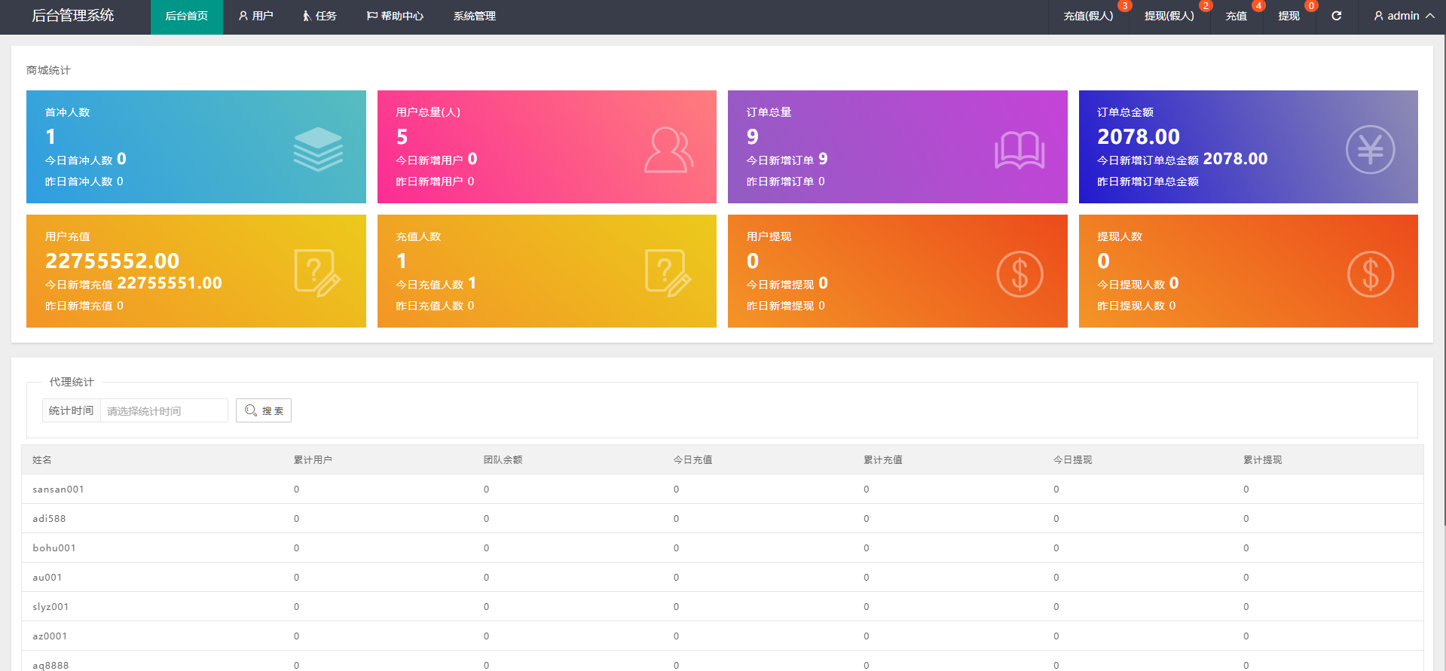The width and height of the screenshot is (1446, 671).
Task: Open the 帮助中心 menu
Action: (395, 16)
